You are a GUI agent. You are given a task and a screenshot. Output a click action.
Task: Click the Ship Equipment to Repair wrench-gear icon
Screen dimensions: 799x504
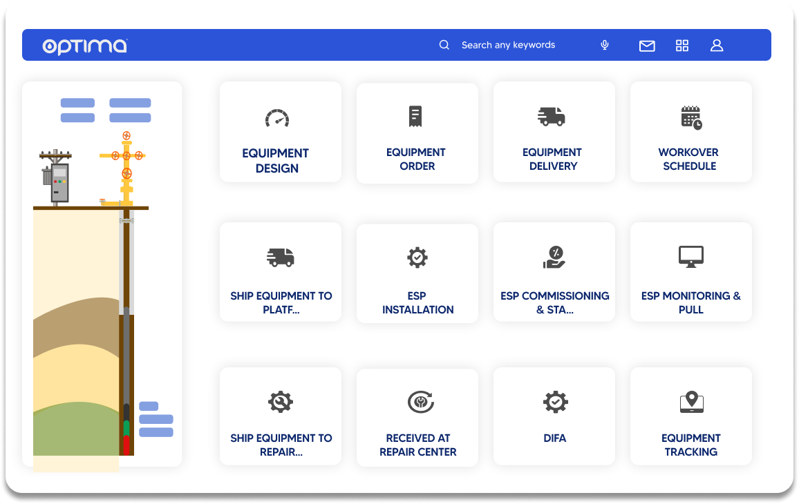click(x=281, y=402)
